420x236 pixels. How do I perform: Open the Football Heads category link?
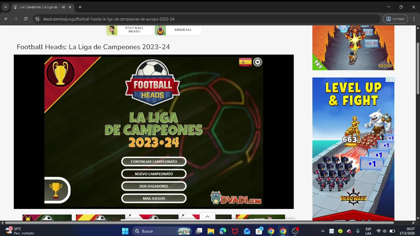(x=135, y=29)
